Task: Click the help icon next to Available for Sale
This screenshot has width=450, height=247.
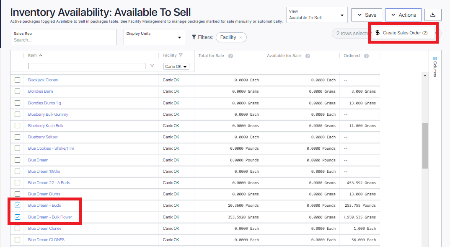Action: (308, 56)
